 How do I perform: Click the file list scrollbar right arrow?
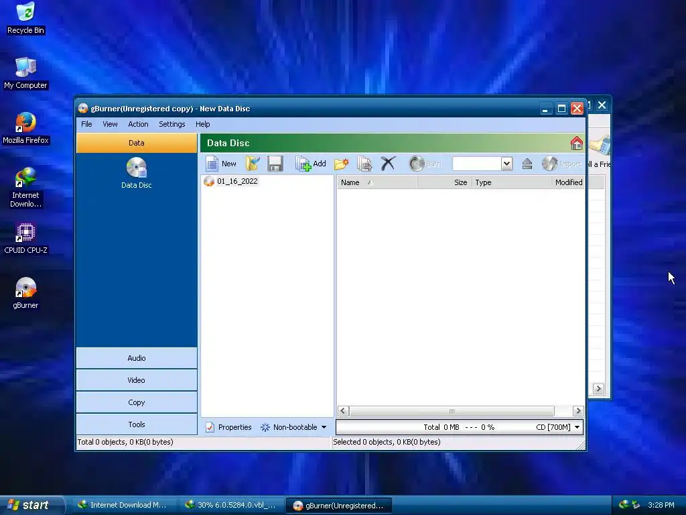point(578,411)
